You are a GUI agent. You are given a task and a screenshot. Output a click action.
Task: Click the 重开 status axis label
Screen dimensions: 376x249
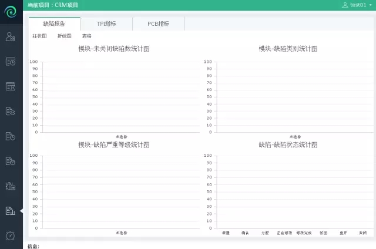pyautogui.click(x=343, y=233)
